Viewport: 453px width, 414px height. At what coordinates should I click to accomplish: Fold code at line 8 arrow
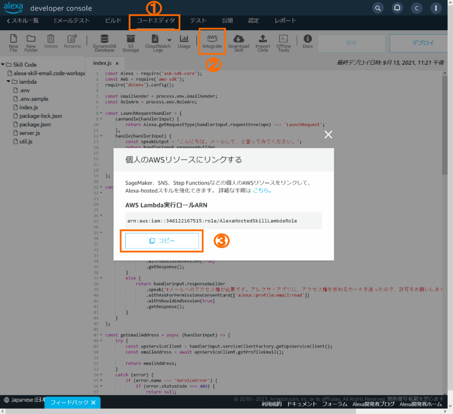pos(101,113)
